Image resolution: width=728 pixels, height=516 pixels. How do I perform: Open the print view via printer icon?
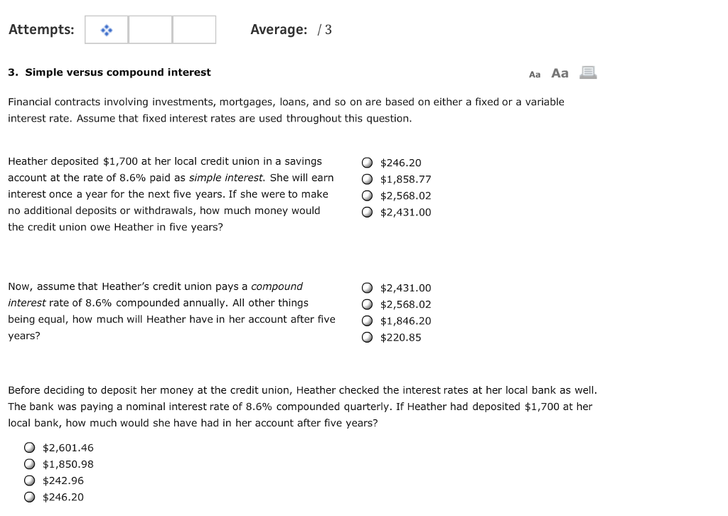coord(587,72)
